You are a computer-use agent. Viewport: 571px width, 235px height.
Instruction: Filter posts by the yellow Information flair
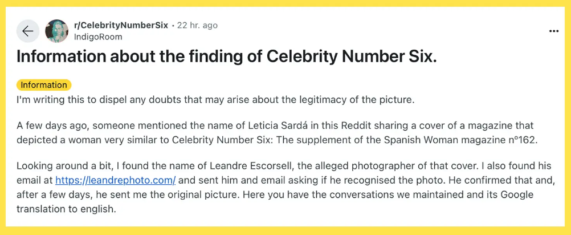(x=44, y=85)
